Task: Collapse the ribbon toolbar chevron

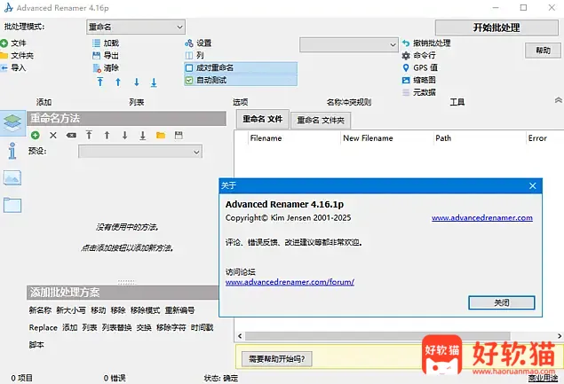Action: pyautogui.click(x=559, y=100)
